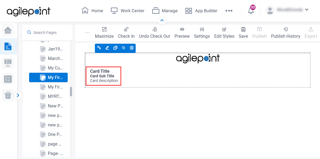The image size is (320, 159).
Task: Click the Search Pages field
Action: [x=47, y=33]
